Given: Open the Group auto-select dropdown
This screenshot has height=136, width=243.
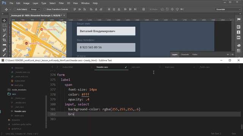Looking at the screenshot, I should pos(35,9).
